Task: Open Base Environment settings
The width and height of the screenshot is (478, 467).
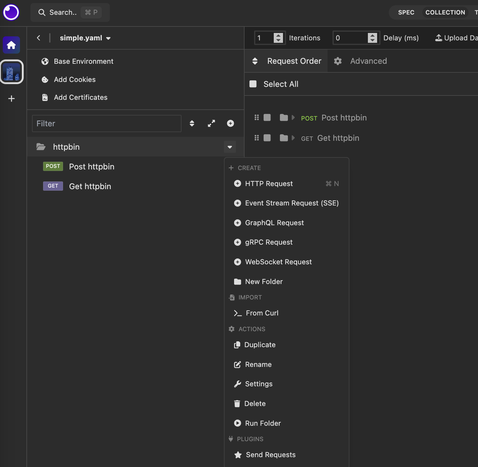Action: [x=77, y=61]
